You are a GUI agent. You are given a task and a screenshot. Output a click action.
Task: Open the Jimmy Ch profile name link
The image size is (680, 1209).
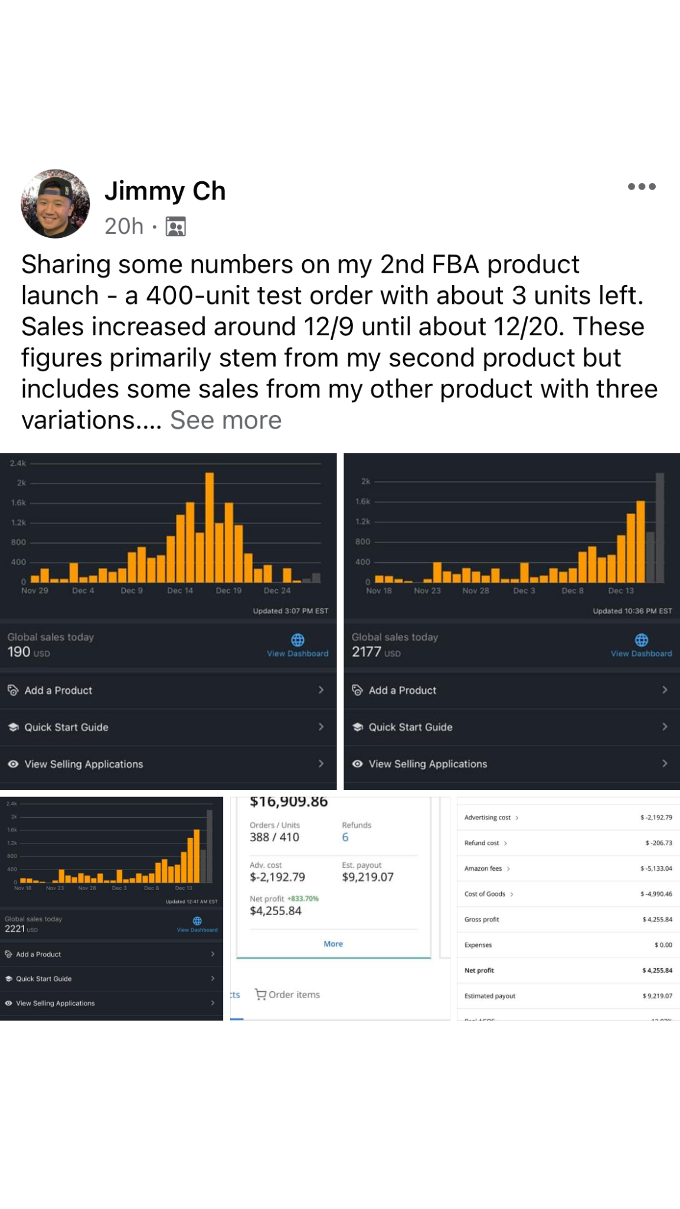click(x=165, y=191)
